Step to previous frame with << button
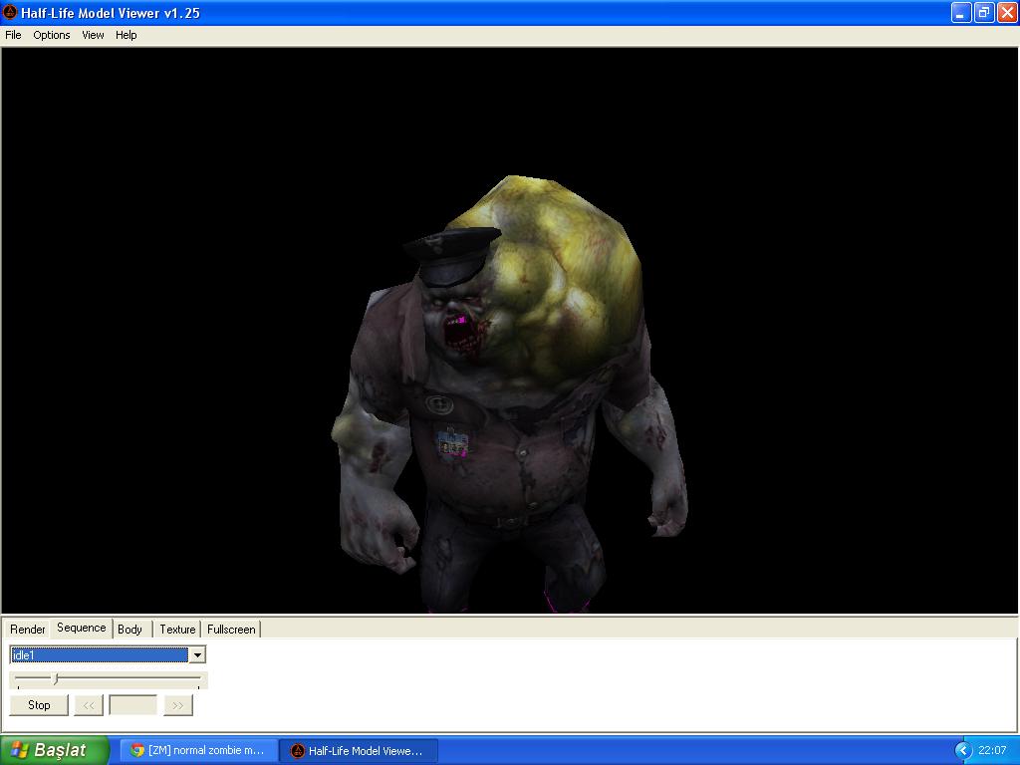 pyautogui.click(x=88, y=705)
